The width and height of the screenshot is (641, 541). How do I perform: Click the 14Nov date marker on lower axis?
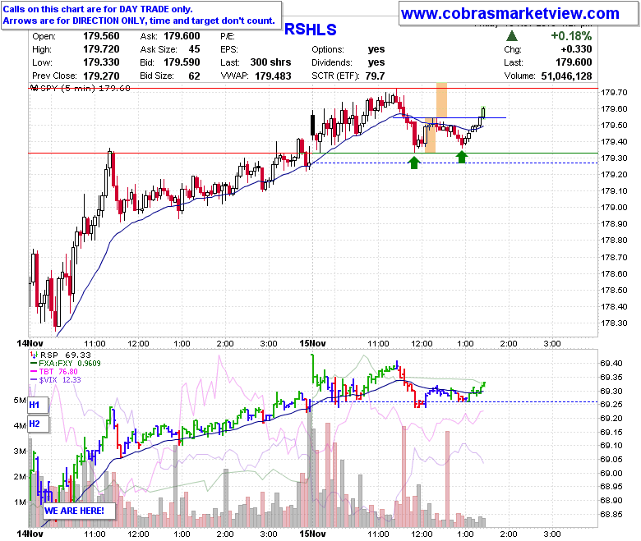(x=30, y=534)
